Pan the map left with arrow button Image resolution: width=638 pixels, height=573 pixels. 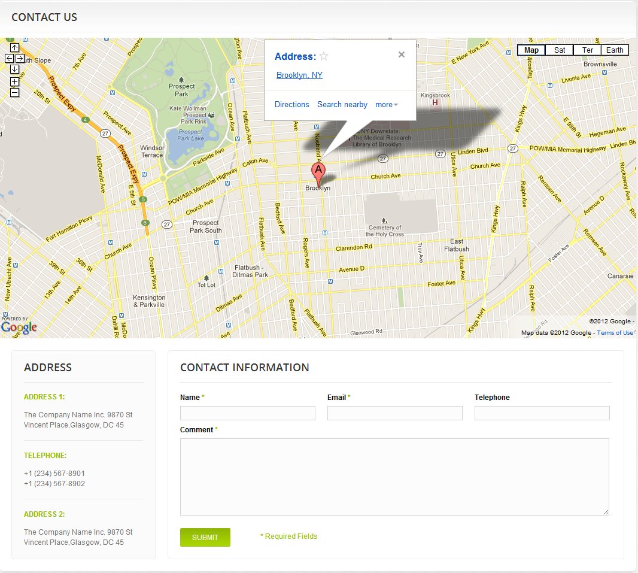click(9, 58)
